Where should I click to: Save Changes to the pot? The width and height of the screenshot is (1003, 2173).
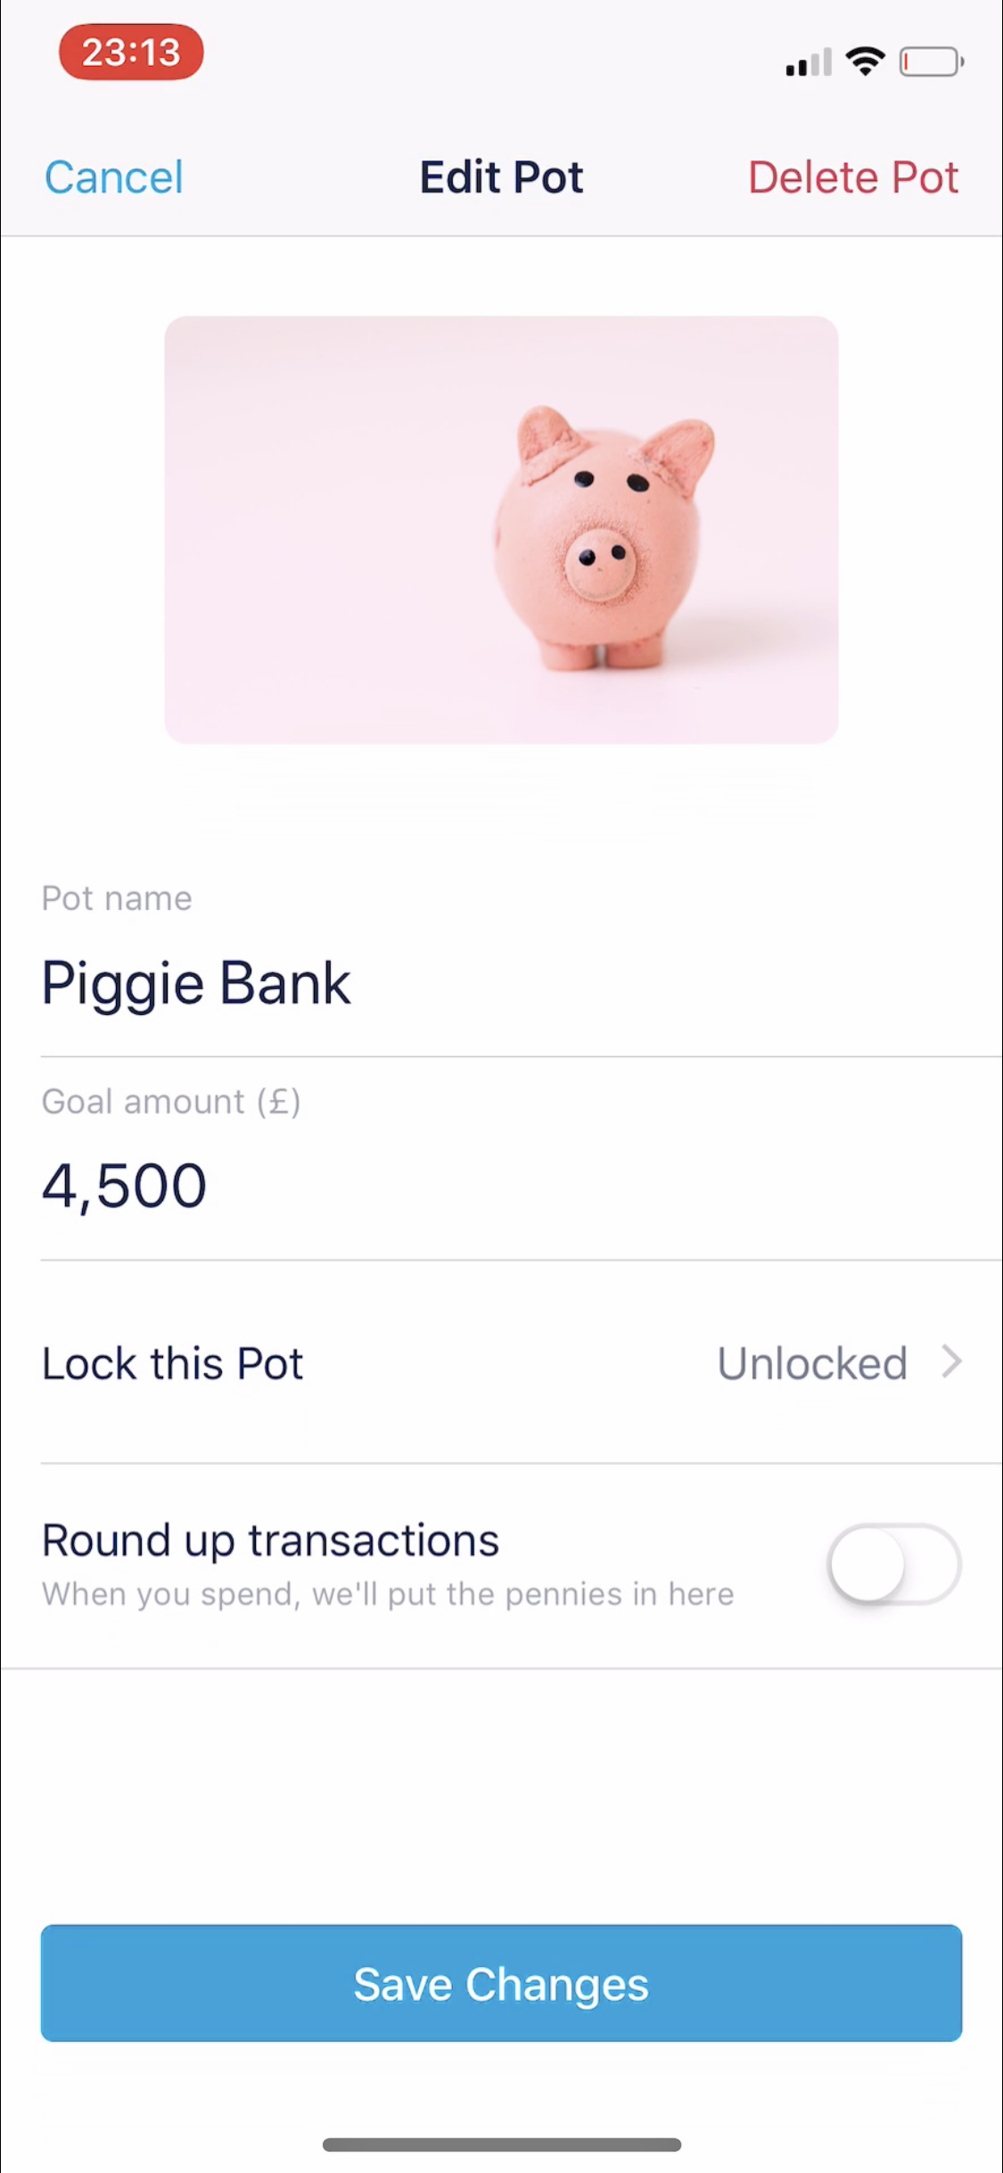point(501,1984)
